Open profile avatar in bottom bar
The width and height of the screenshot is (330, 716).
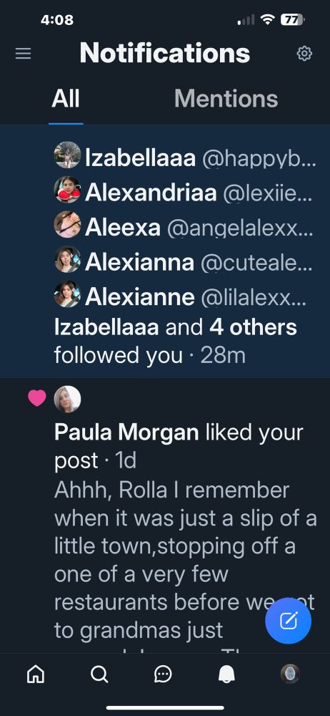290,674
